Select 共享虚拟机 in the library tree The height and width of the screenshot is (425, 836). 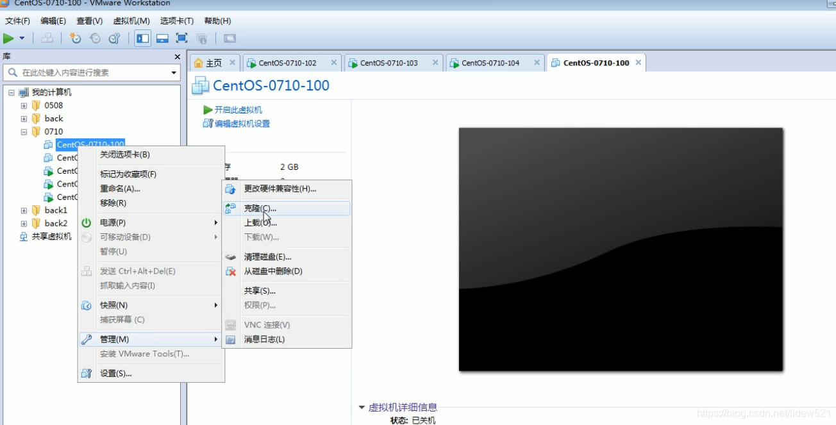(51, 237)
